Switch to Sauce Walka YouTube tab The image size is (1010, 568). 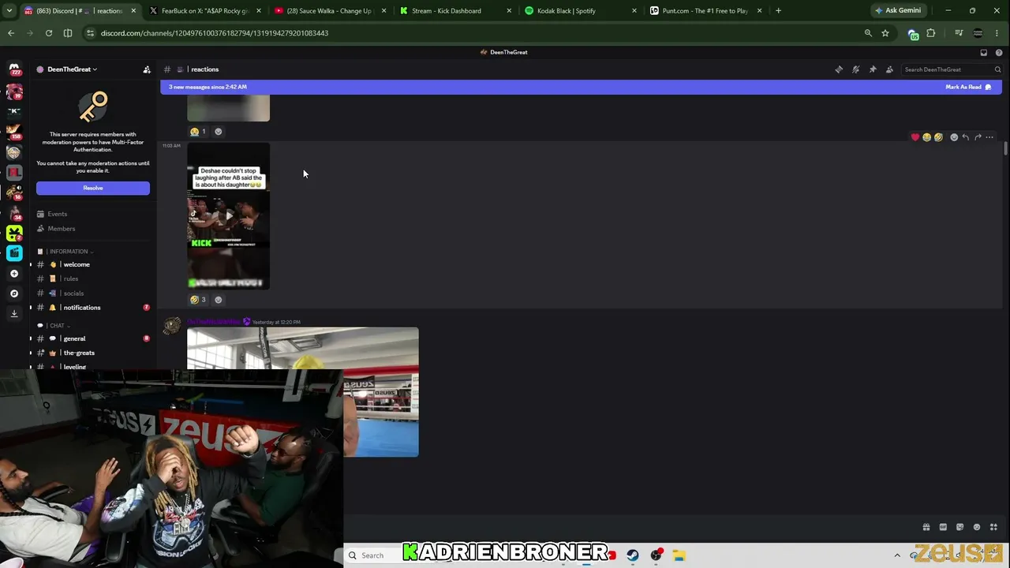click(329, 11)
